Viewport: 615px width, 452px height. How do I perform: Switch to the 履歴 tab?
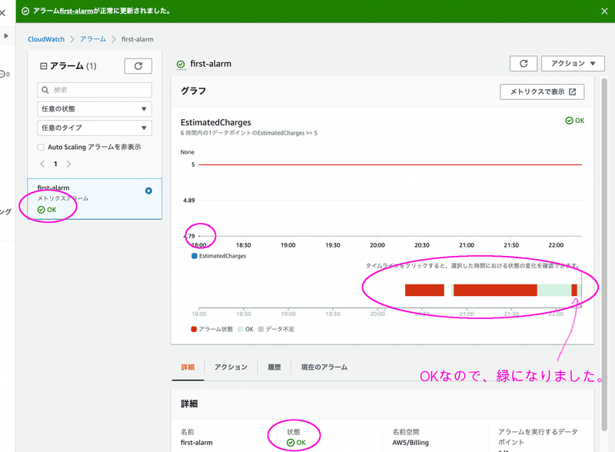tap(274, 367)
